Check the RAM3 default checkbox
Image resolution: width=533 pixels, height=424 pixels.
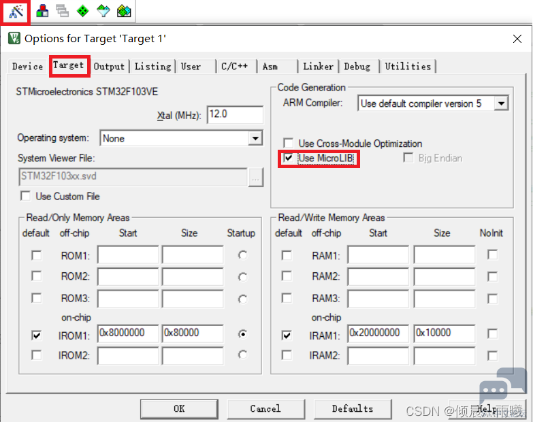click(x=287, y=298)
